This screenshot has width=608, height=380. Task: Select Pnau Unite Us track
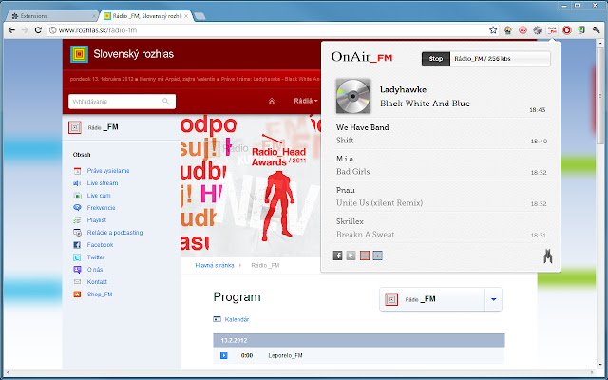click(441, 197)
